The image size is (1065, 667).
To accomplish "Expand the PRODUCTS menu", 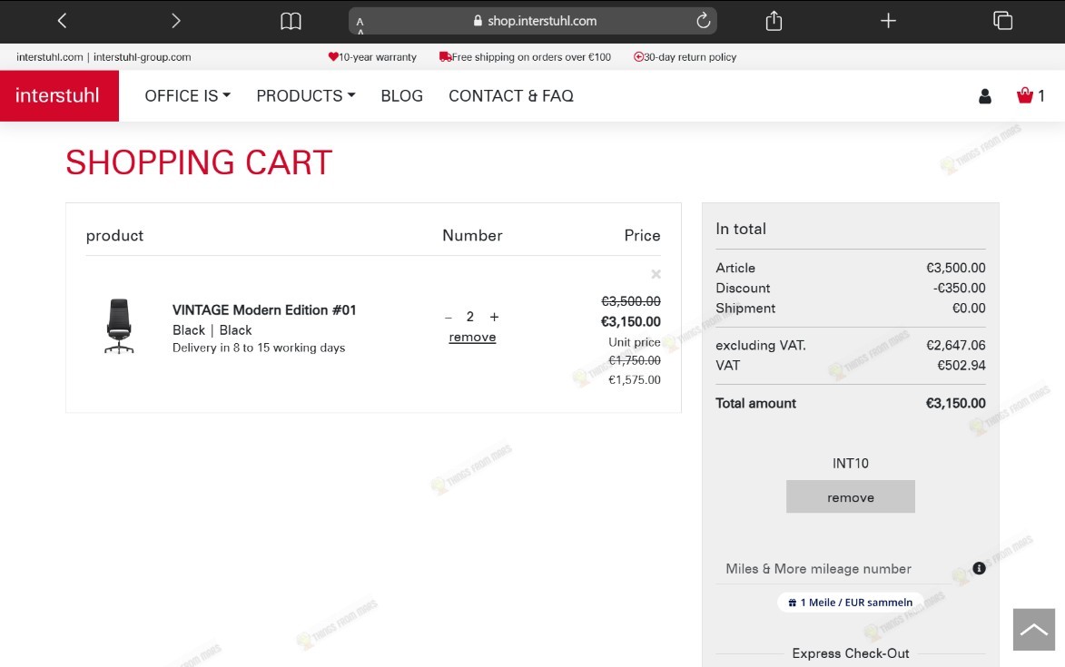I will (x=306, y=95).
